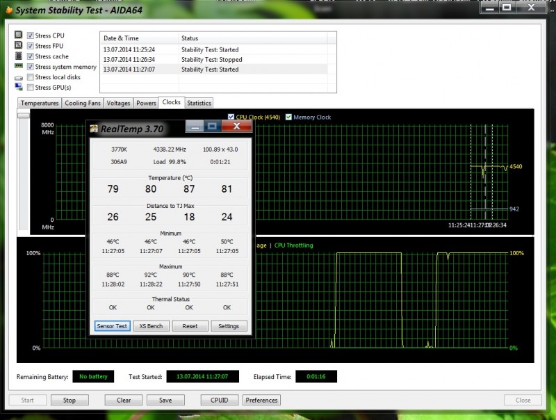The height and width of the screenshot is (420, 556).
Task: Click the 92°C maximum temperature in RealTemp
Action: (151, 275)
